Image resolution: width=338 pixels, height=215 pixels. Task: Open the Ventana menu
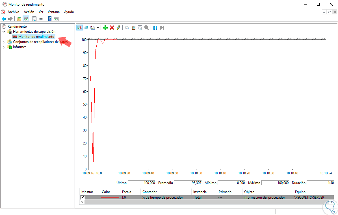[x=54, y=12]
